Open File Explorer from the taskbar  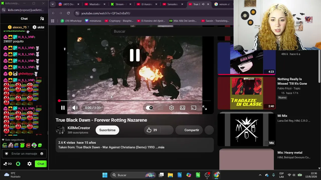click(170, 175)
